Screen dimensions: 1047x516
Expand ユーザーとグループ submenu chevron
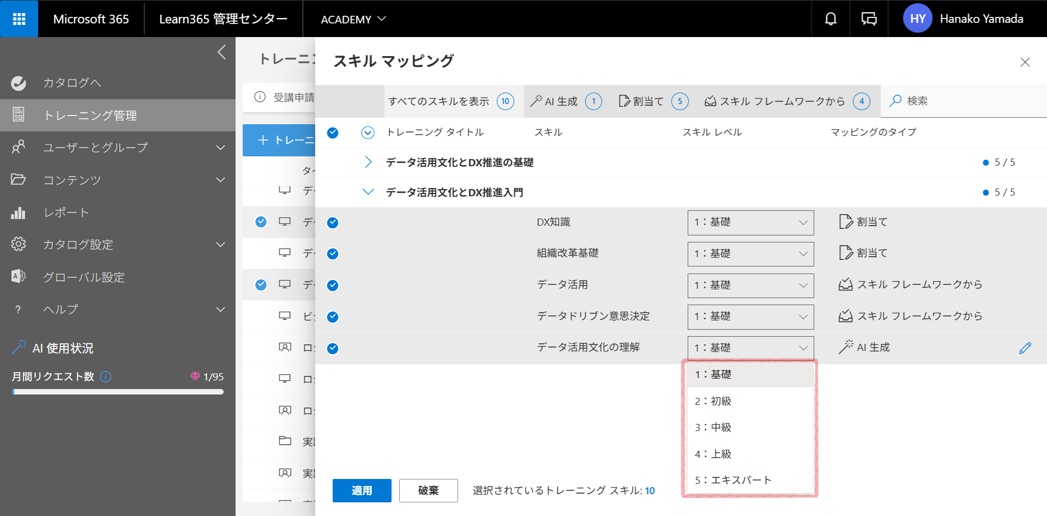220,147
